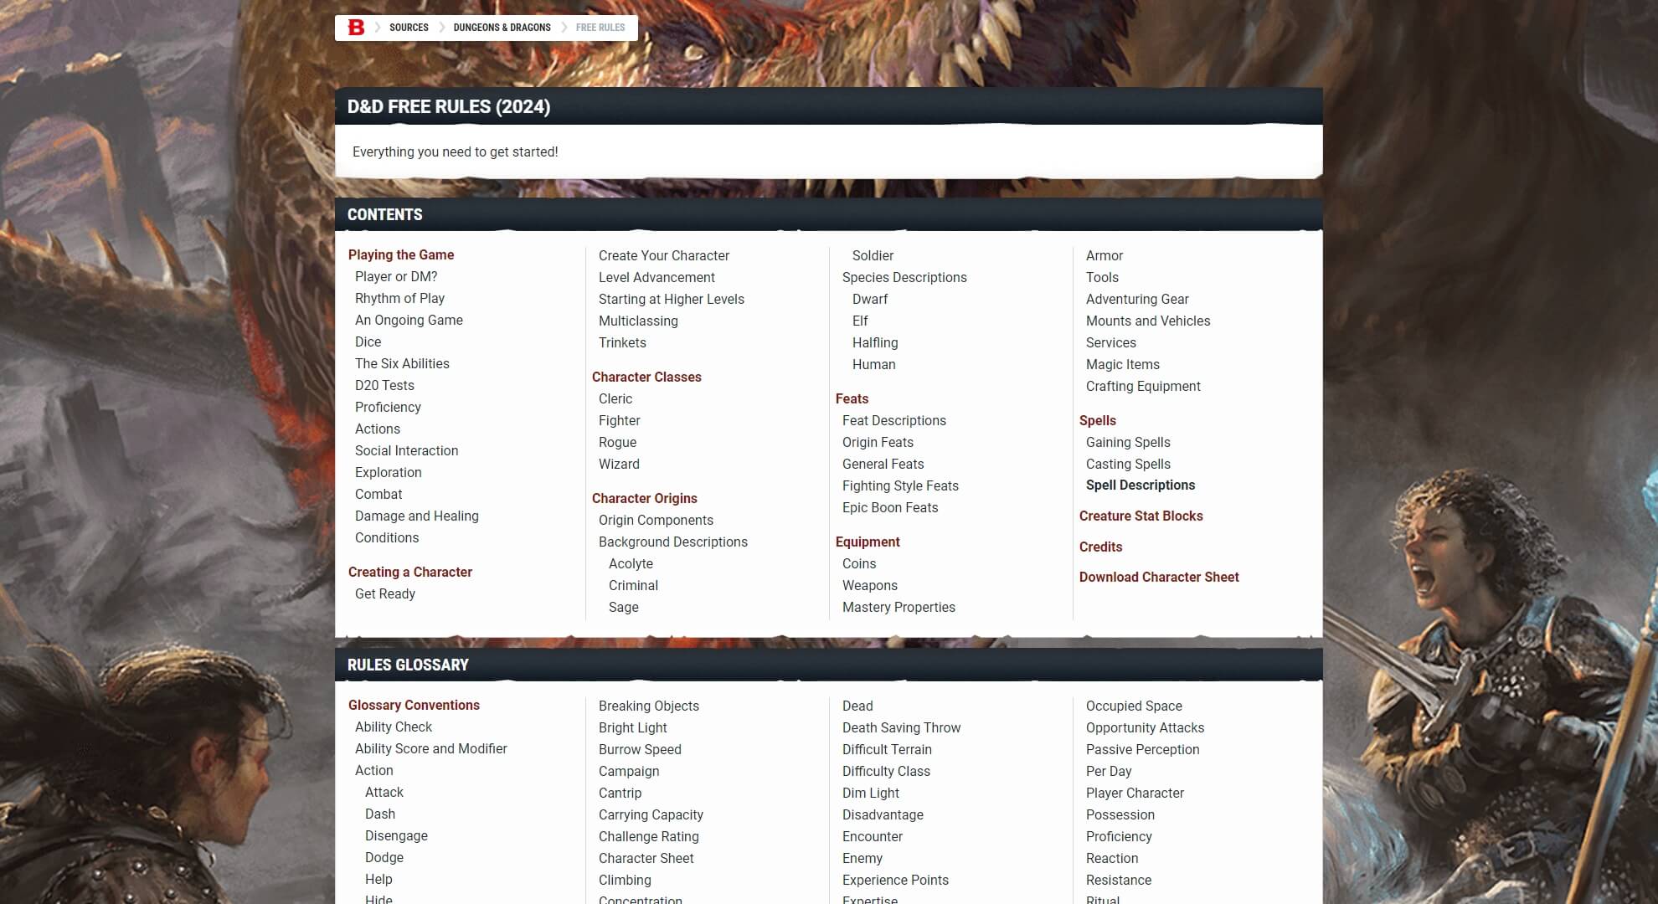The height and width of the screenshot is (904, 1658).
Task: Open Adventuring Gear
Action: [1137, 299]
